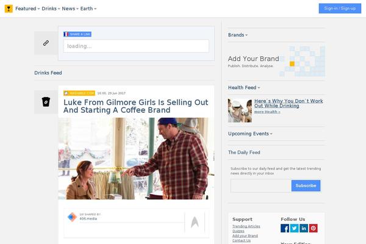Image resolution: width=366 pixels, height=244 pixels.
Task: Click the 406.media avatar logo
Action: (x=72, y=217)
